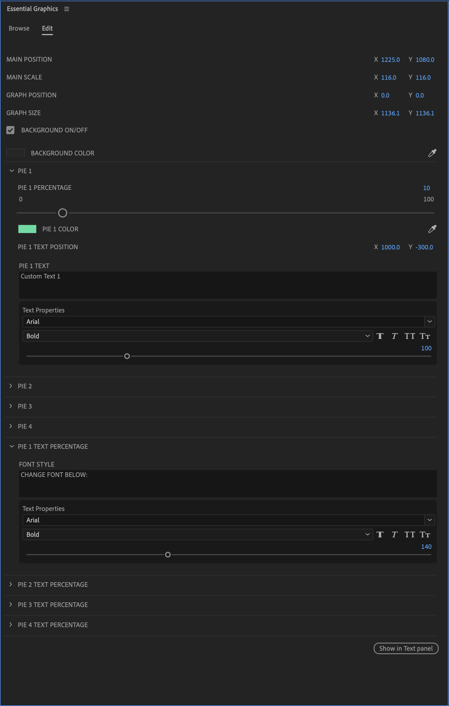
Task: Click the Main Position X value 1225.0
Action: tap(390, 60)
